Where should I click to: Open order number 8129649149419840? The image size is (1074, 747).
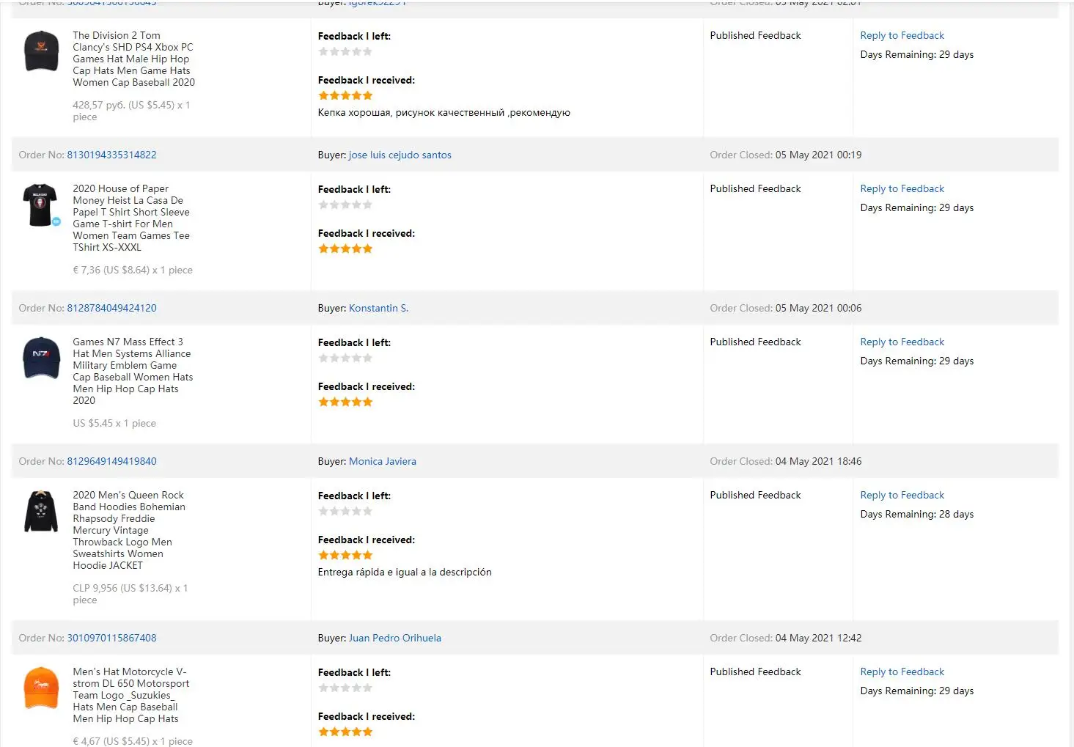(x=111, y=461)
